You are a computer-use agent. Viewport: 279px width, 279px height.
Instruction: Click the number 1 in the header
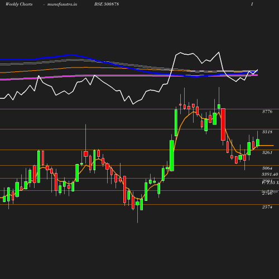point(252,4)
